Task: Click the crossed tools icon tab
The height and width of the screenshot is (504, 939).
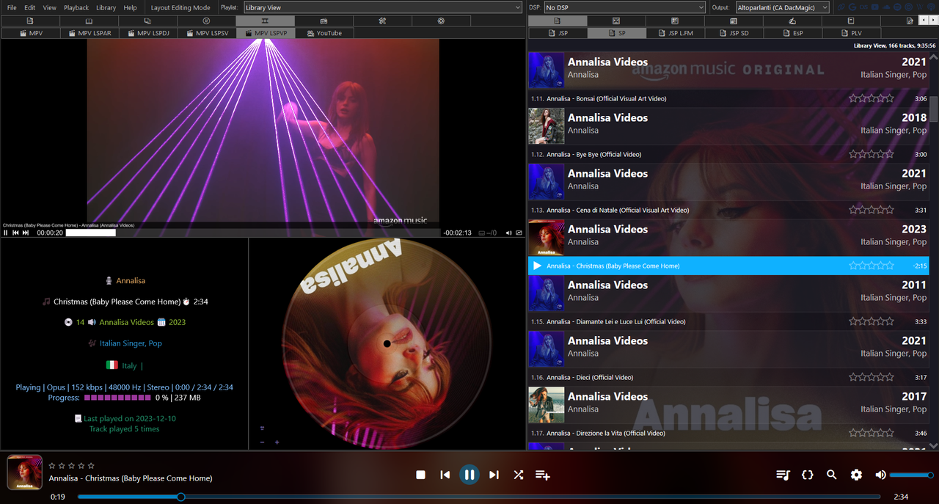Action: tap(382, 21)
